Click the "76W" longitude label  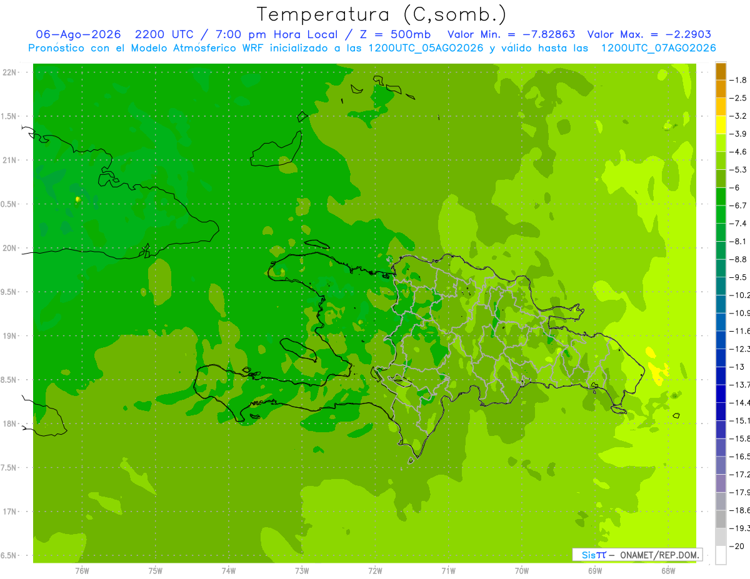[x=82, y=570]
